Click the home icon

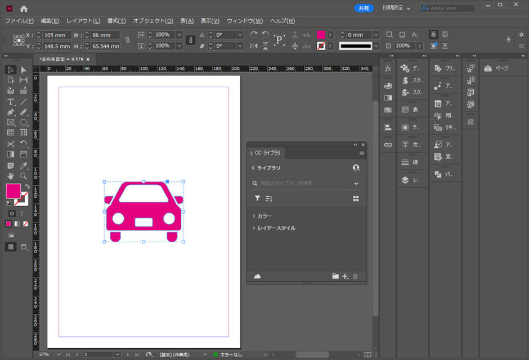pos(24,8)
